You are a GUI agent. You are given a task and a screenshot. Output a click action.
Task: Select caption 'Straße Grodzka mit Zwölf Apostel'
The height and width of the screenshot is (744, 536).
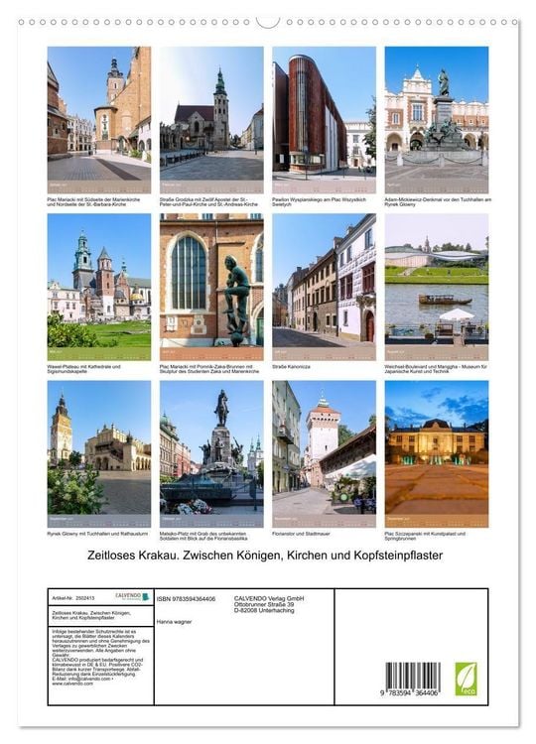coord(208,202)
